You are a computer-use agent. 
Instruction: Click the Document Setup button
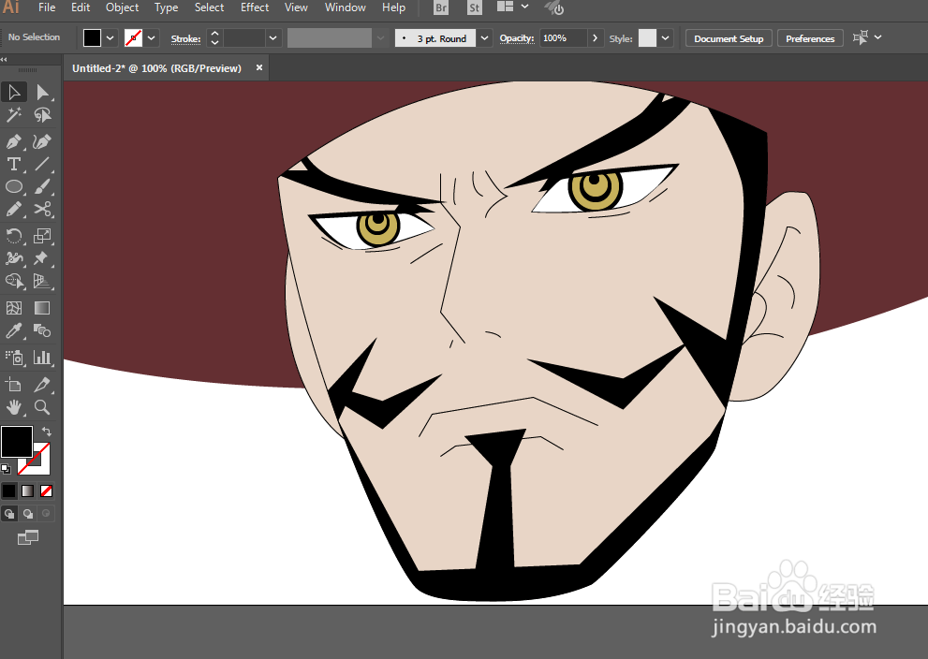click(x=729, y=38)
